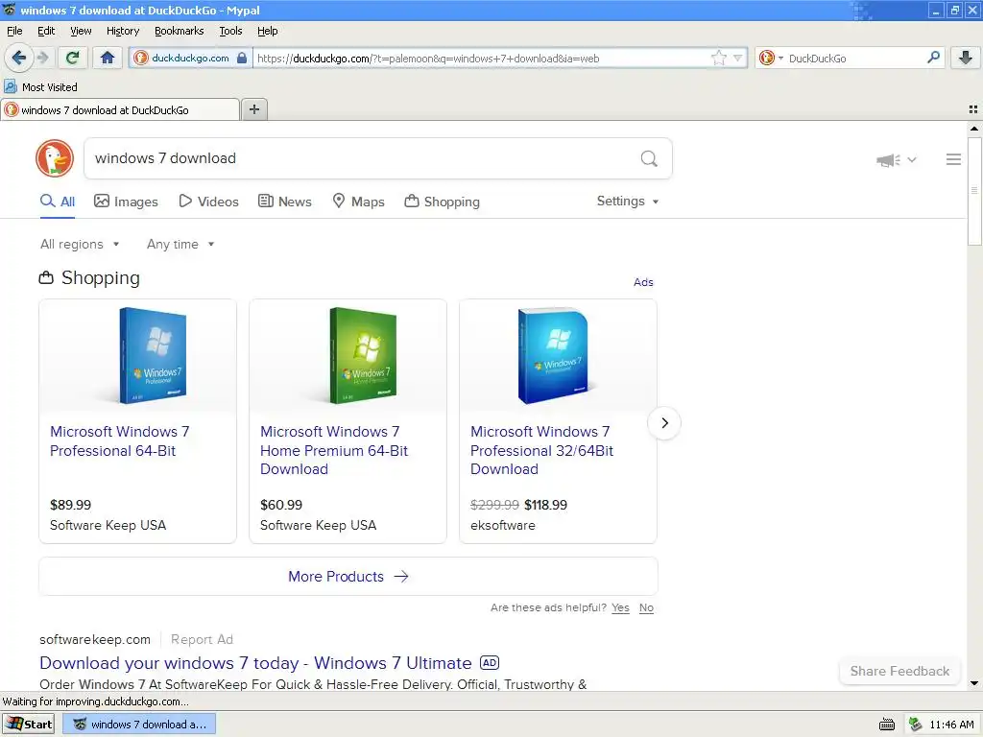Click the DuckDuckGo duck logo

click(x=55, y=158)
